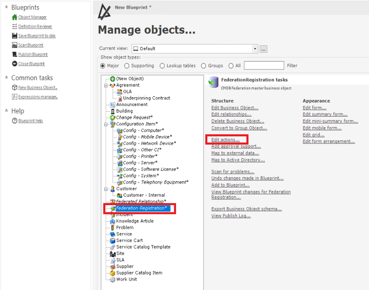Click the Blueprint help question mark icon
The height and width of the screenshot is (290, 369).
(14, 121)
